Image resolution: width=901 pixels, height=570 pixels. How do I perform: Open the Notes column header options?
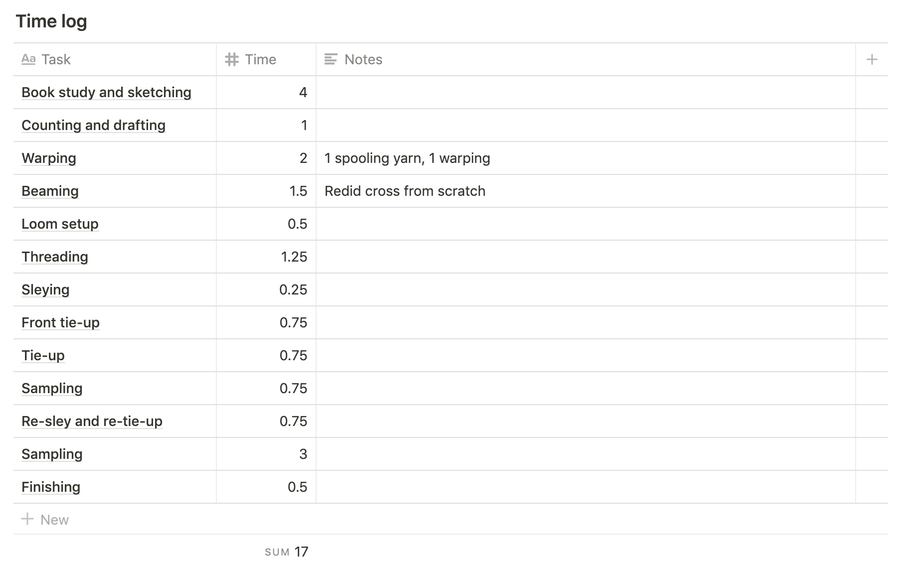tap(586, 60)
